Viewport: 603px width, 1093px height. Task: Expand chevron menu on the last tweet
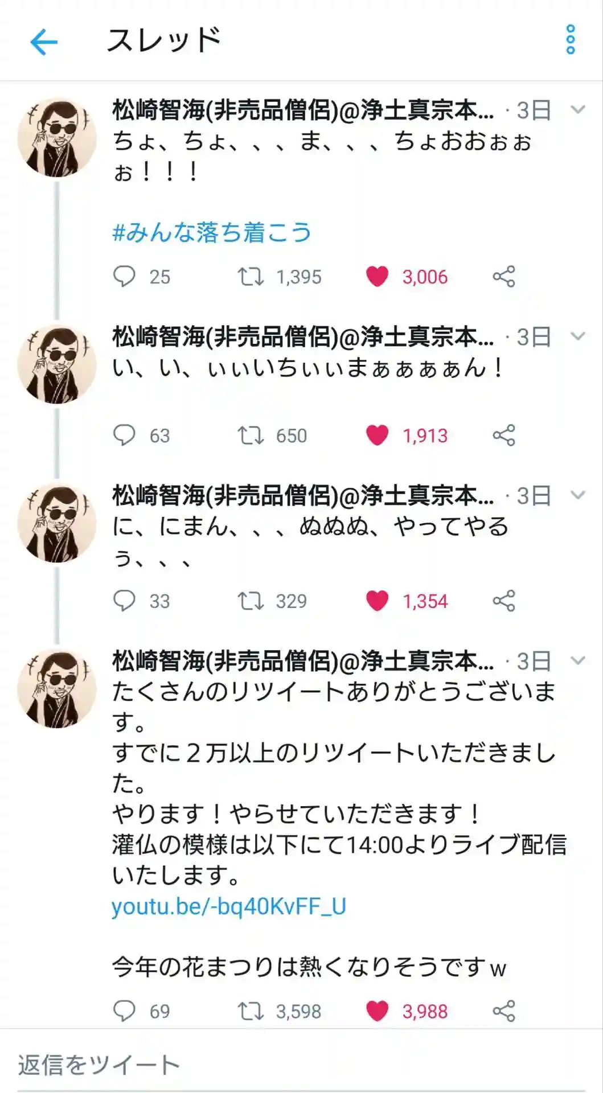point(578,661)
